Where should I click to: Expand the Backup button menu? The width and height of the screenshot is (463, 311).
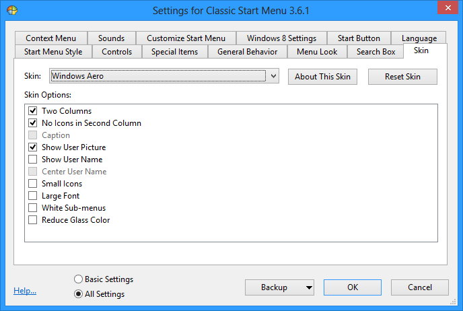tap(309, 287)
